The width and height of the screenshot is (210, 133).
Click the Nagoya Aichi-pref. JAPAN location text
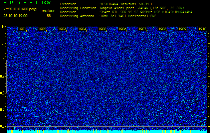[x=142, y=8]
